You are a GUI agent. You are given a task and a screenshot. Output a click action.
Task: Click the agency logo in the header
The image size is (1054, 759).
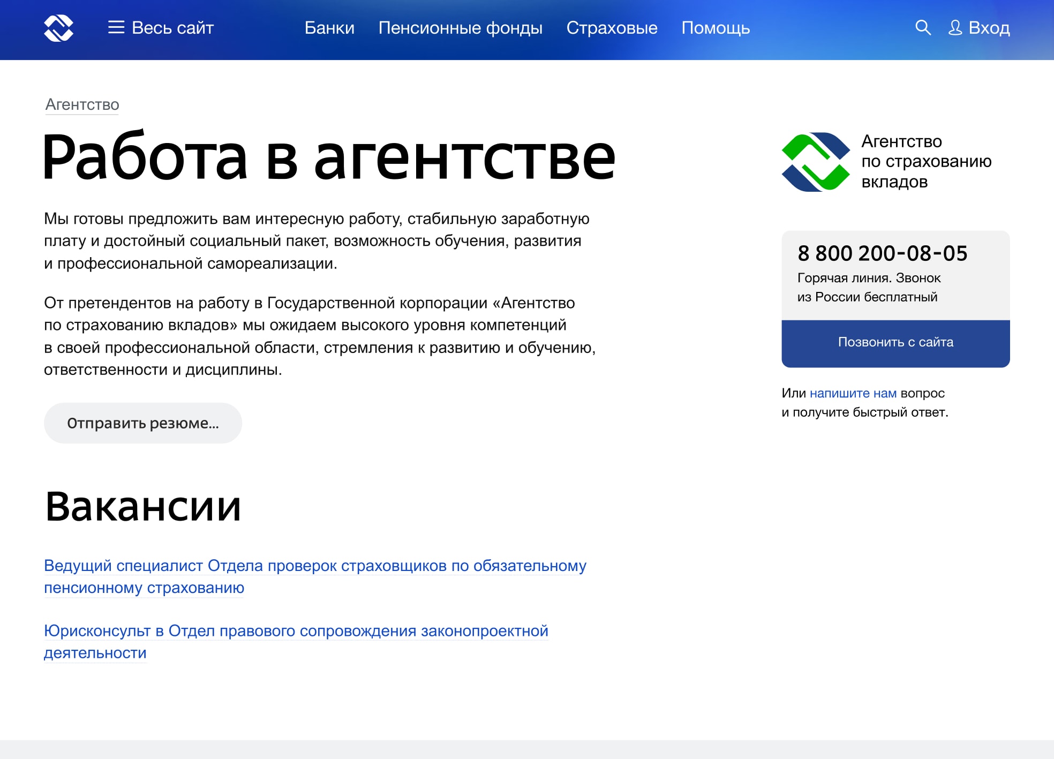coord(58,28)
